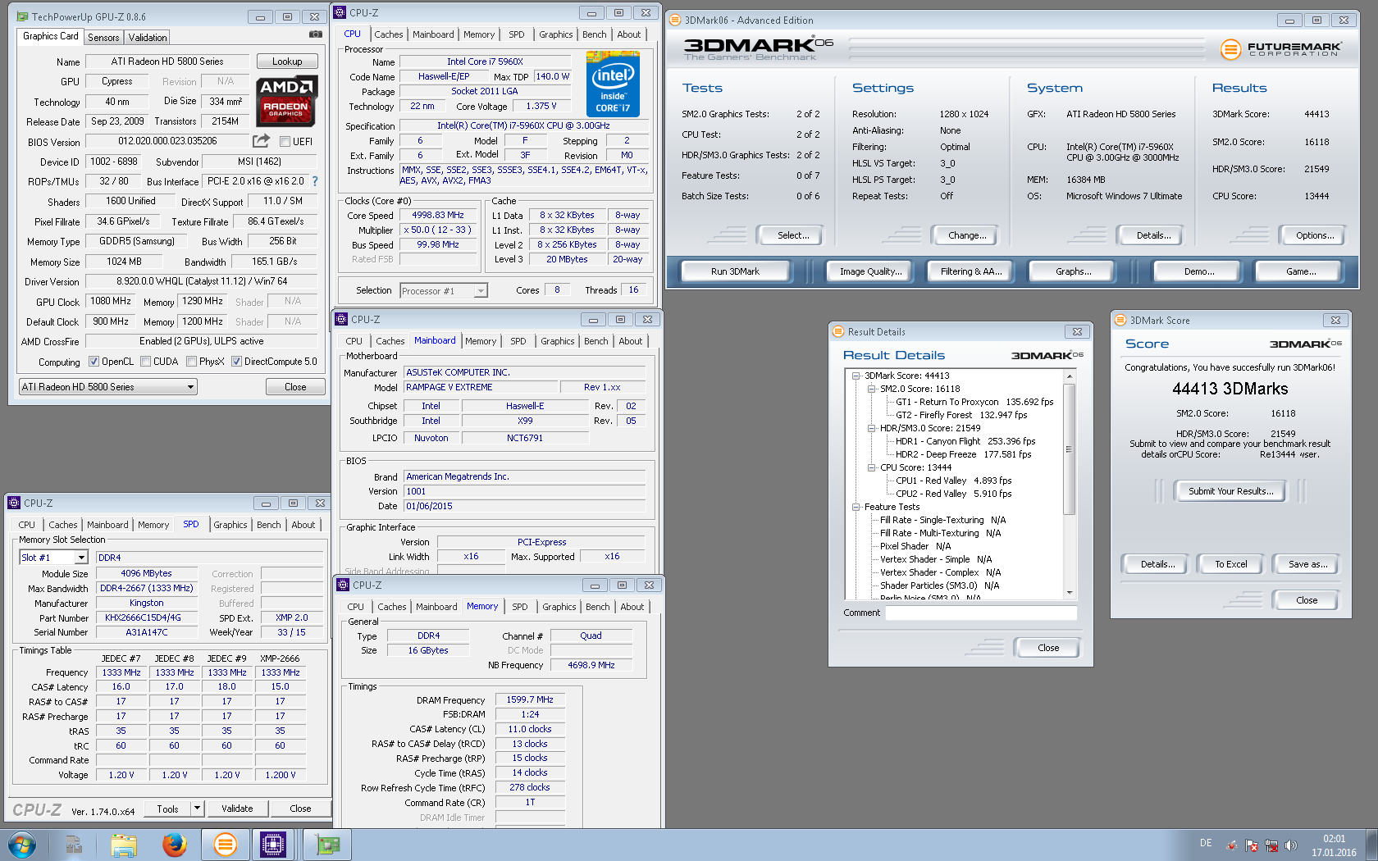Open the grey file icon in taskbar
1378x861 pixels.
pos(74,845)
